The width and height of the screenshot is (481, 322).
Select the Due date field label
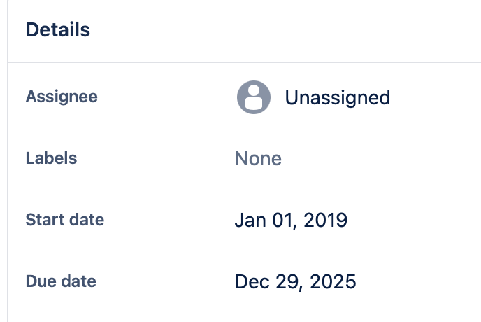pos(61,281)
